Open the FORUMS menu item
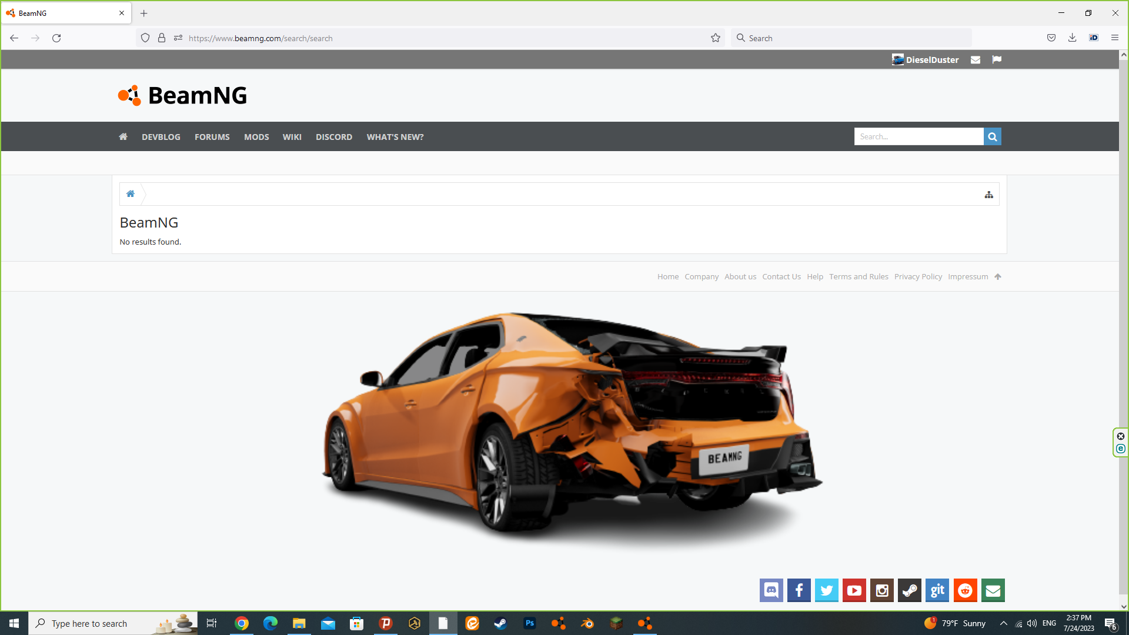Viewport: 1129px width, 635px height. click(212, 136)
